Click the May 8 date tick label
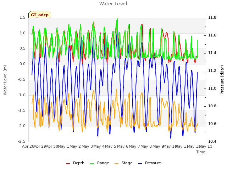Image resolution: width=227 pixels, height=170 pixels. 146,146
